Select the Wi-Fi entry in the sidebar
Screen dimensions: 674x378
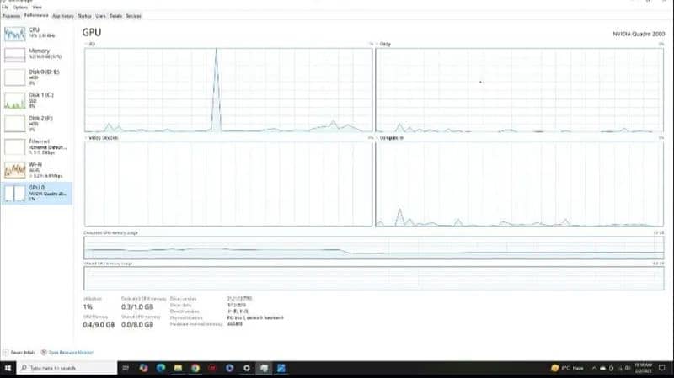[x=36, y=171]
